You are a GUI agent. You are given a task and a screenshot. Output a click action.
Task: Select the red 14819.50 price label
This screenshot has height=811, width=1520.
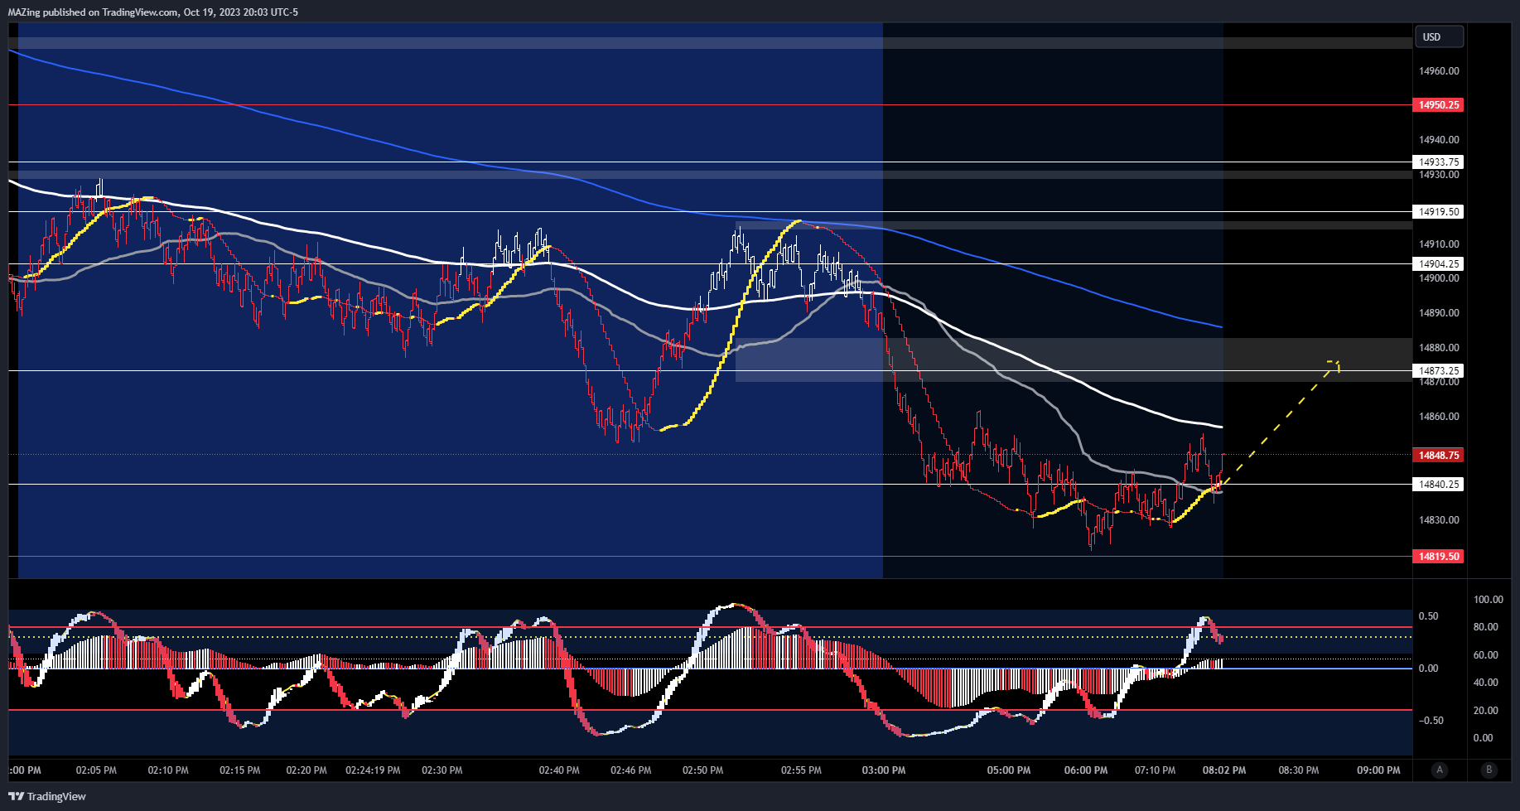1438,557
